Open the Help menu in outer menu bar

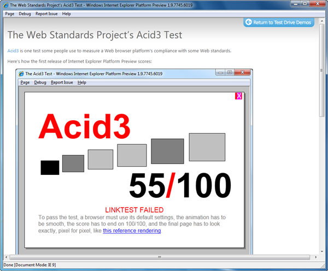click(67, 13)
